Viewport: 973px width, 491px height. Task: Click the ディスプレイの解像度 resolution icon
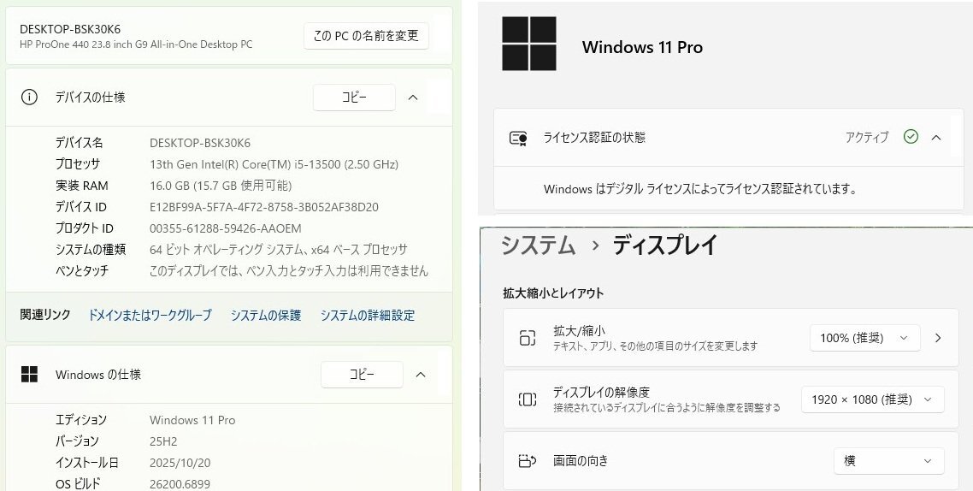527,399
